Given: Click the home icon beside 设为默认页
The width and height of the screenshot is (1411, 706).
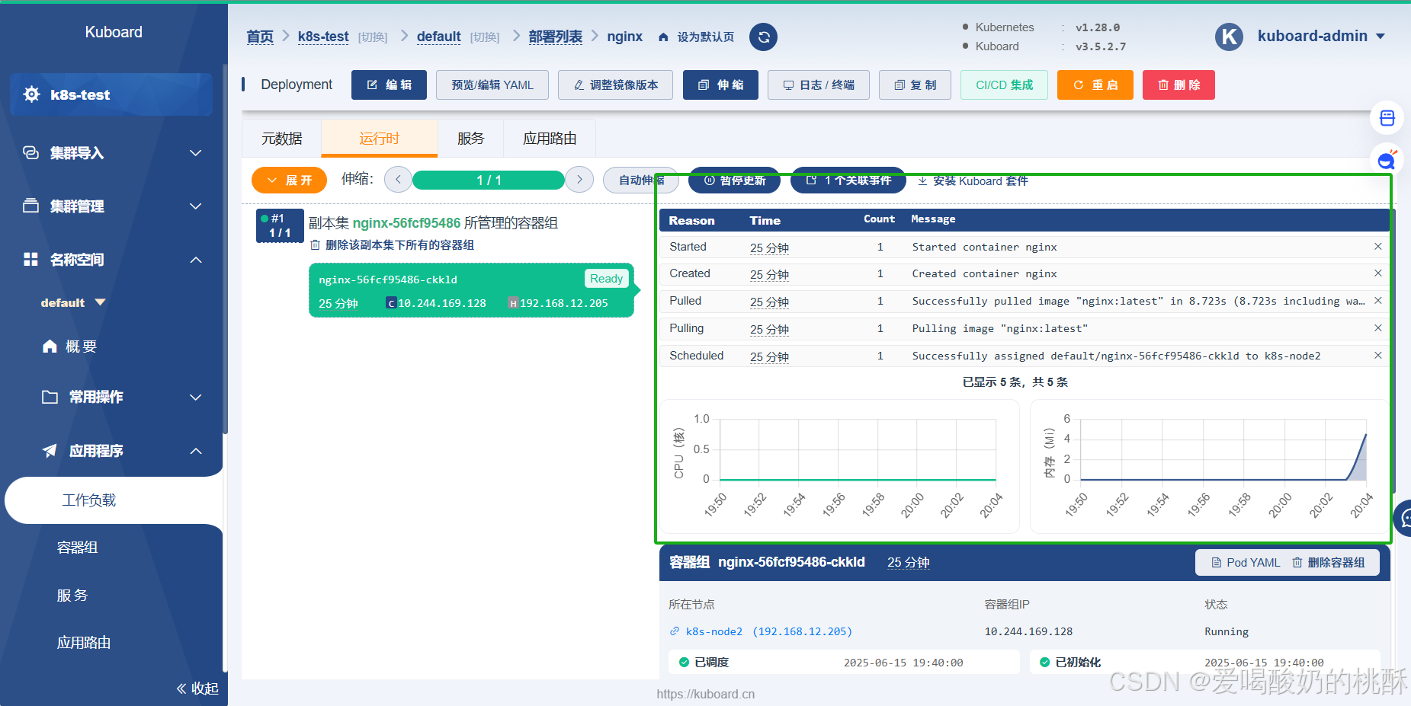Looking at the screenshot, I should [x=663, y=37].
